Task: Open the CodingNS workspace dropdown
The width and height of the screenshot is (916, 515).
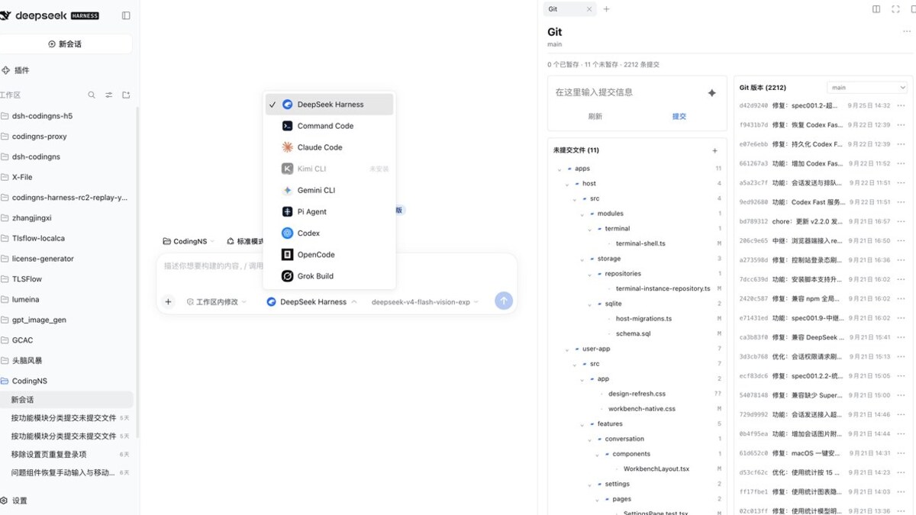Action: [189, 241]
